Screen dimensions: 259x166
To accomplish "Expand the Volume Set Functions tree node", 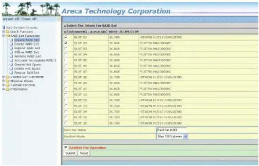I will pos(3,77).
